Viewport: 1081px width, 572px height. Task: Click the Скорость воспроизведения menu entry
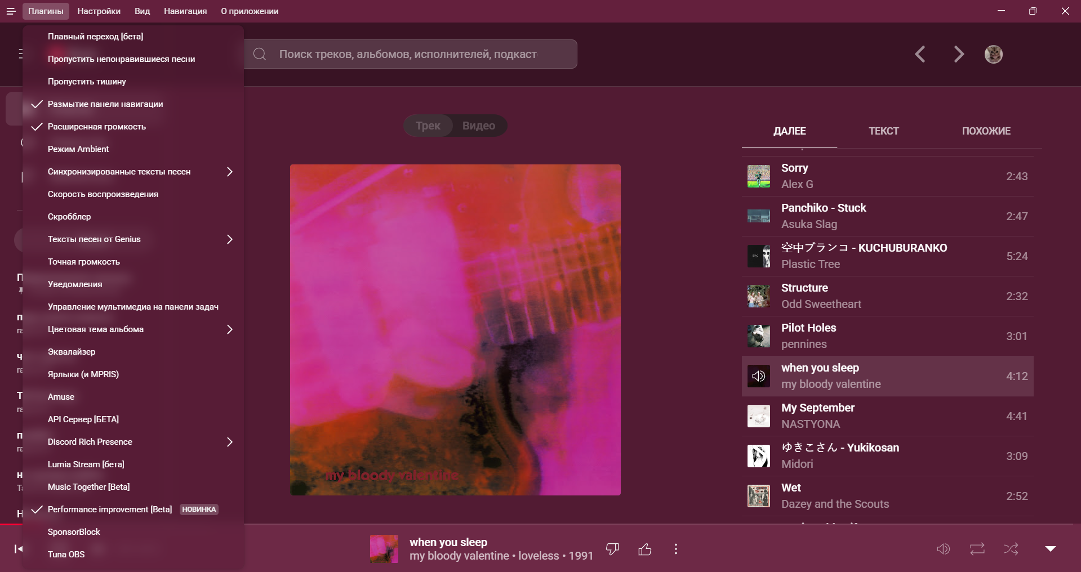coord(133,194)
